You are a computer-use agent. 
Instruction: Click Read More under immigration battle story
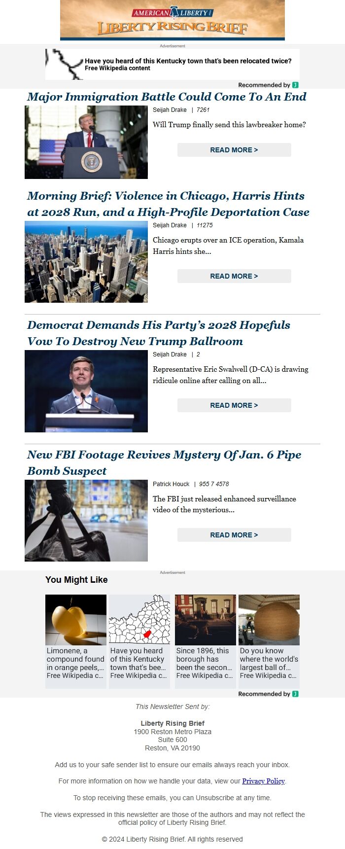[234, 150]
